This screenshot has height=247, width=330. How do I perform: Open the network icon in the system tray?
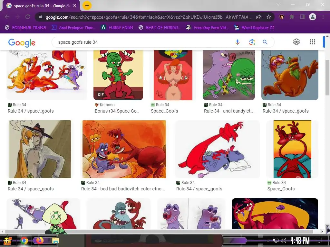pos(276,241)
